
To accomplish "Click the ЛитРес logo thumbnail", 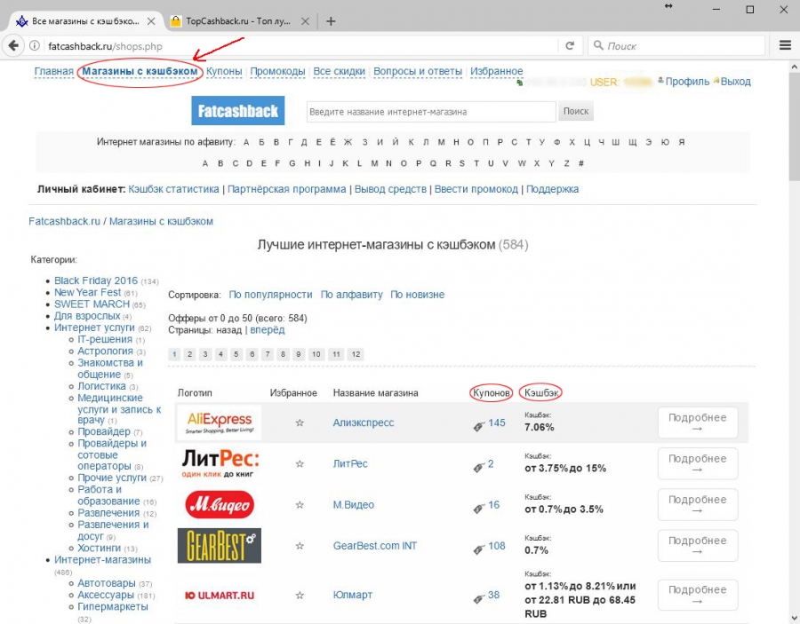I will [x=220, y=463].
